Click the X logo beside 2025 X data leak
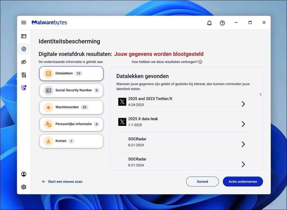Screen dimensions: 287x210 point(122,122)
